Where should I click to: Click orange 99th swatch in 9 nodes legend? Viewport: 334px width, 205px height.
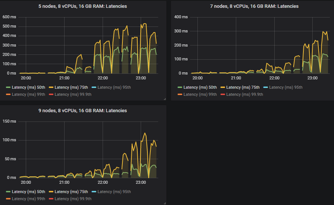(x=8, y=199)
